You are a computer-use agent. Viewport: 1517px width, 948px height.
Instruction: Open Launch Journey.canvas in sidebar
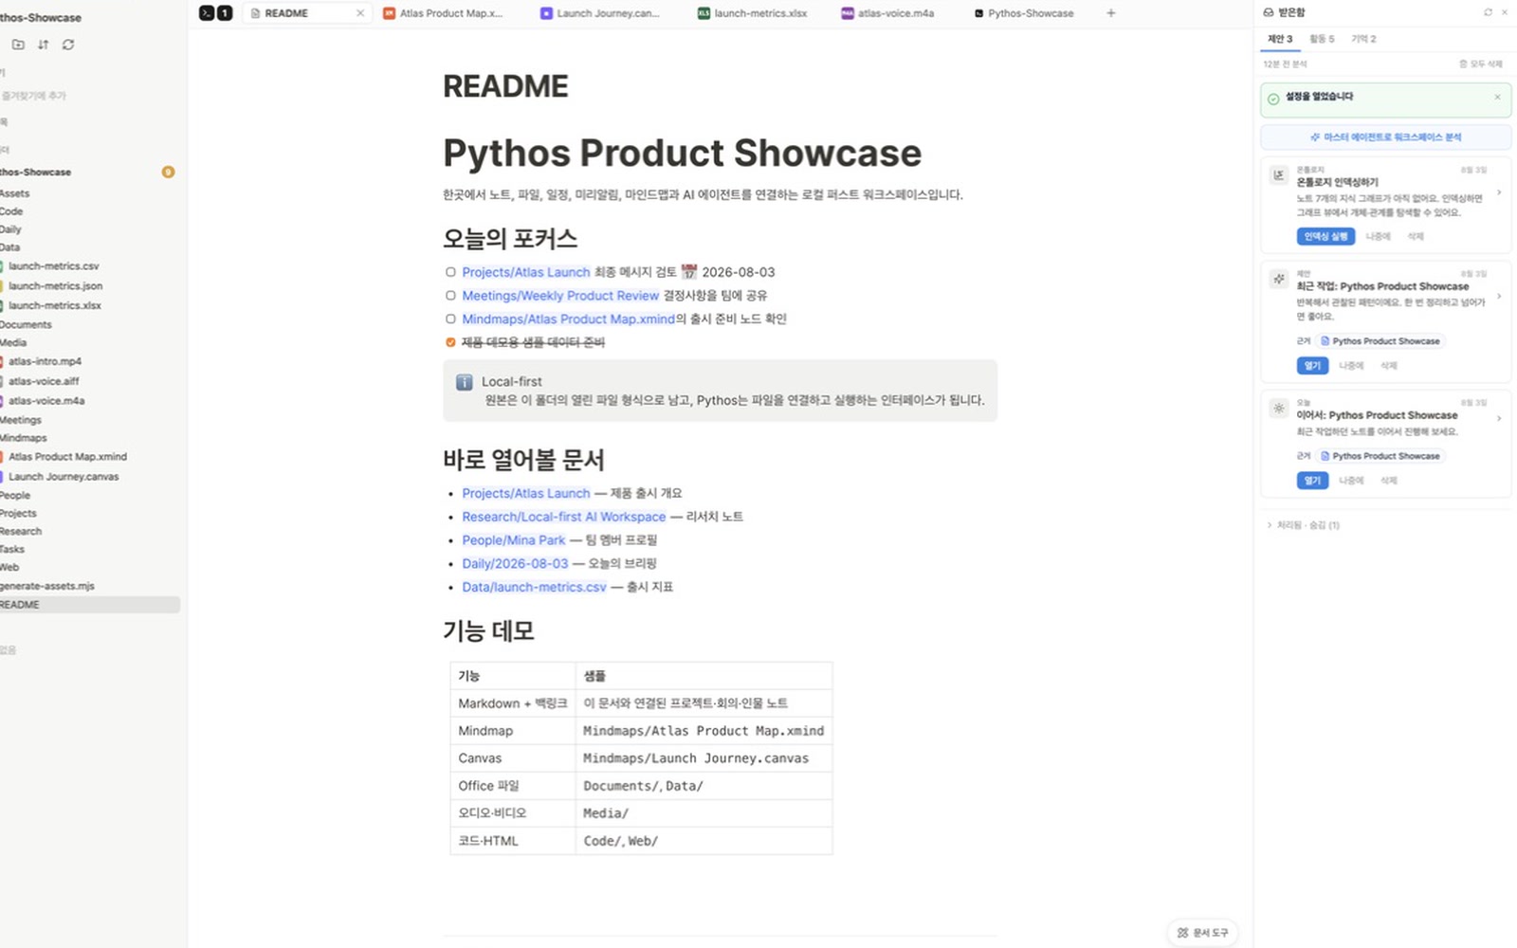(64, 477)
